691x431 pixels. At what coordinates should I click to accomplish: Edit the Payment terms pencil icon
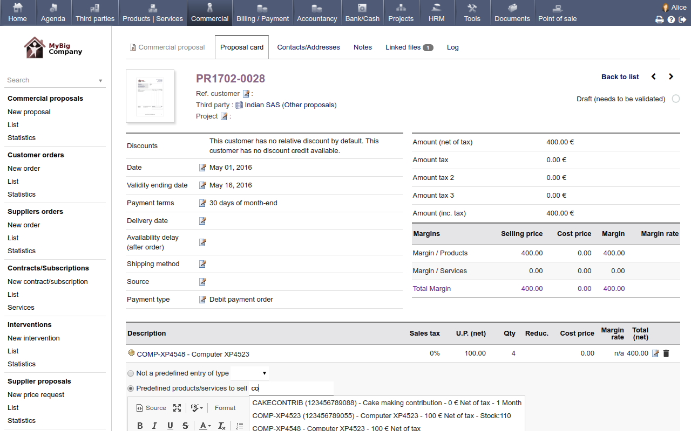click(x=202, y=203)
